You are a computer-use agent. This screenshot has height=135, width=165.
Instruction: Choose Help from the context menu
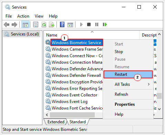[x=128, y=114]
